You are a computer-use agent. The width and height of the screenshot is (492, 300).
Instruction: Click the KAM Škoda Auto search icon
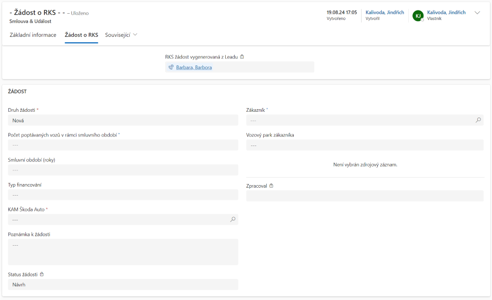click(x=233, y=219)
